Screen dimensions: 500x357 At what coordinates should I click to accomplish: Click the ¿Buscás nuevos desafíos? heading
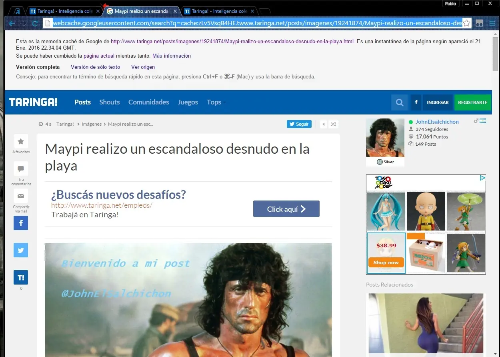[x=118, y=195]
